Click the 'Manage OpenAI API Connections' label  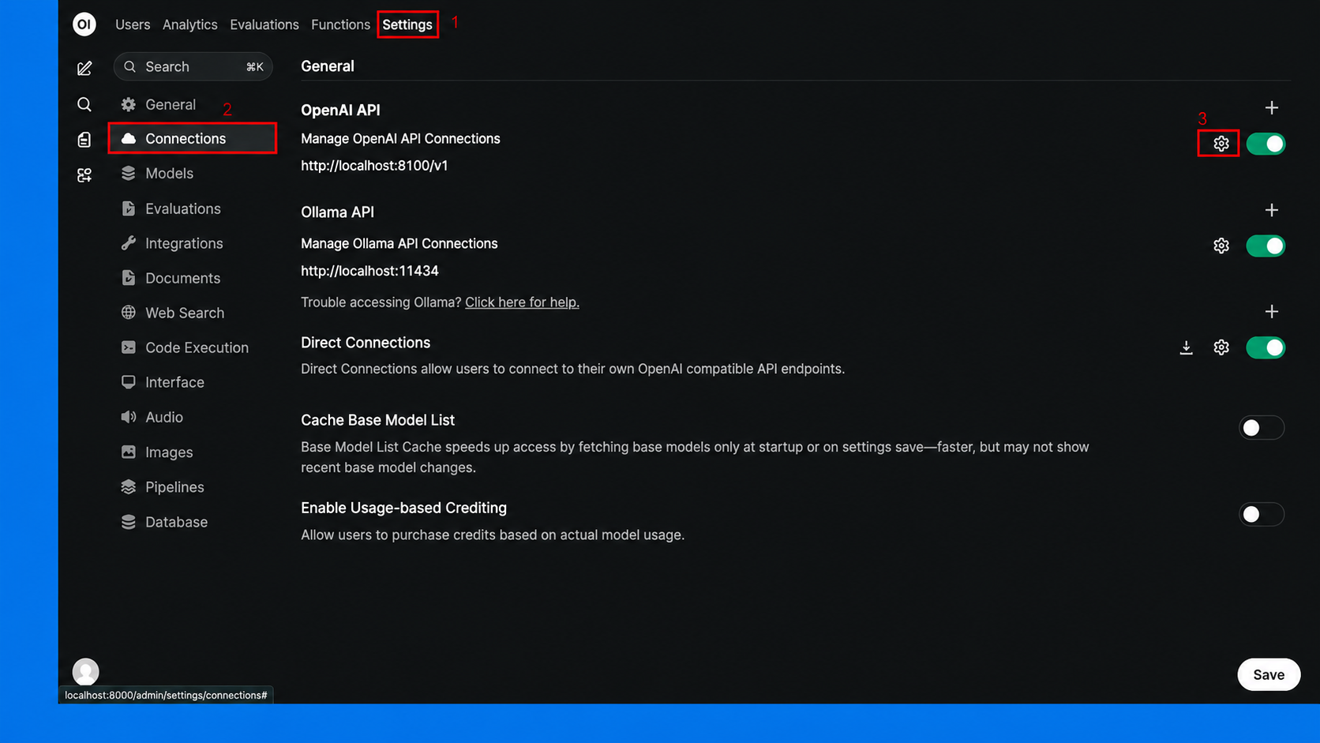(x=400, y=139)
